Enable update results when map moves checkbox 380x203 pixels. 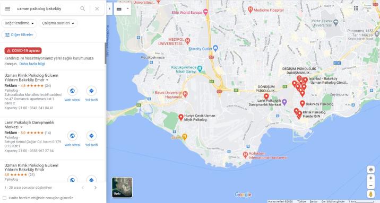[4, 198]
